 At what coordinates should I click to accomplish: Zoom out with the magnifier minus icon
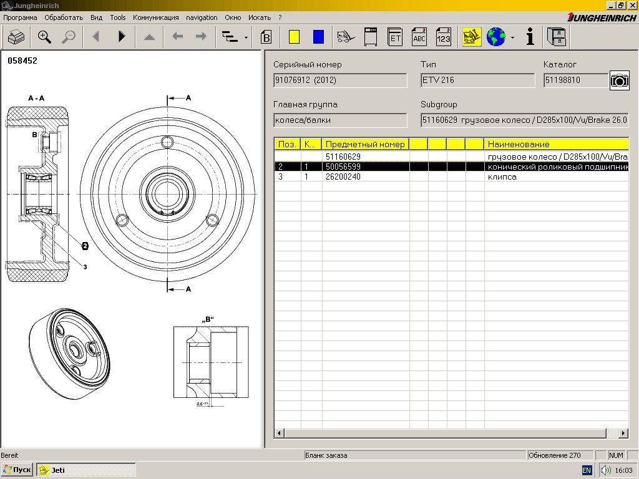coord(68,37)
